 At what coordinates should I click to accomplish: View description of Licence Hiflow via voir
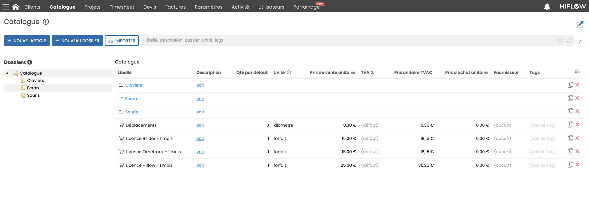pos(200,165)
